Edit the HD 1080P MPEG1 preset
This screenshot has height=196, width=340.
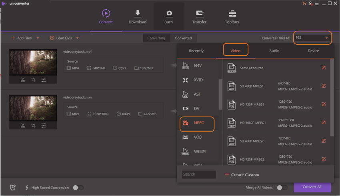click(324, 123)
